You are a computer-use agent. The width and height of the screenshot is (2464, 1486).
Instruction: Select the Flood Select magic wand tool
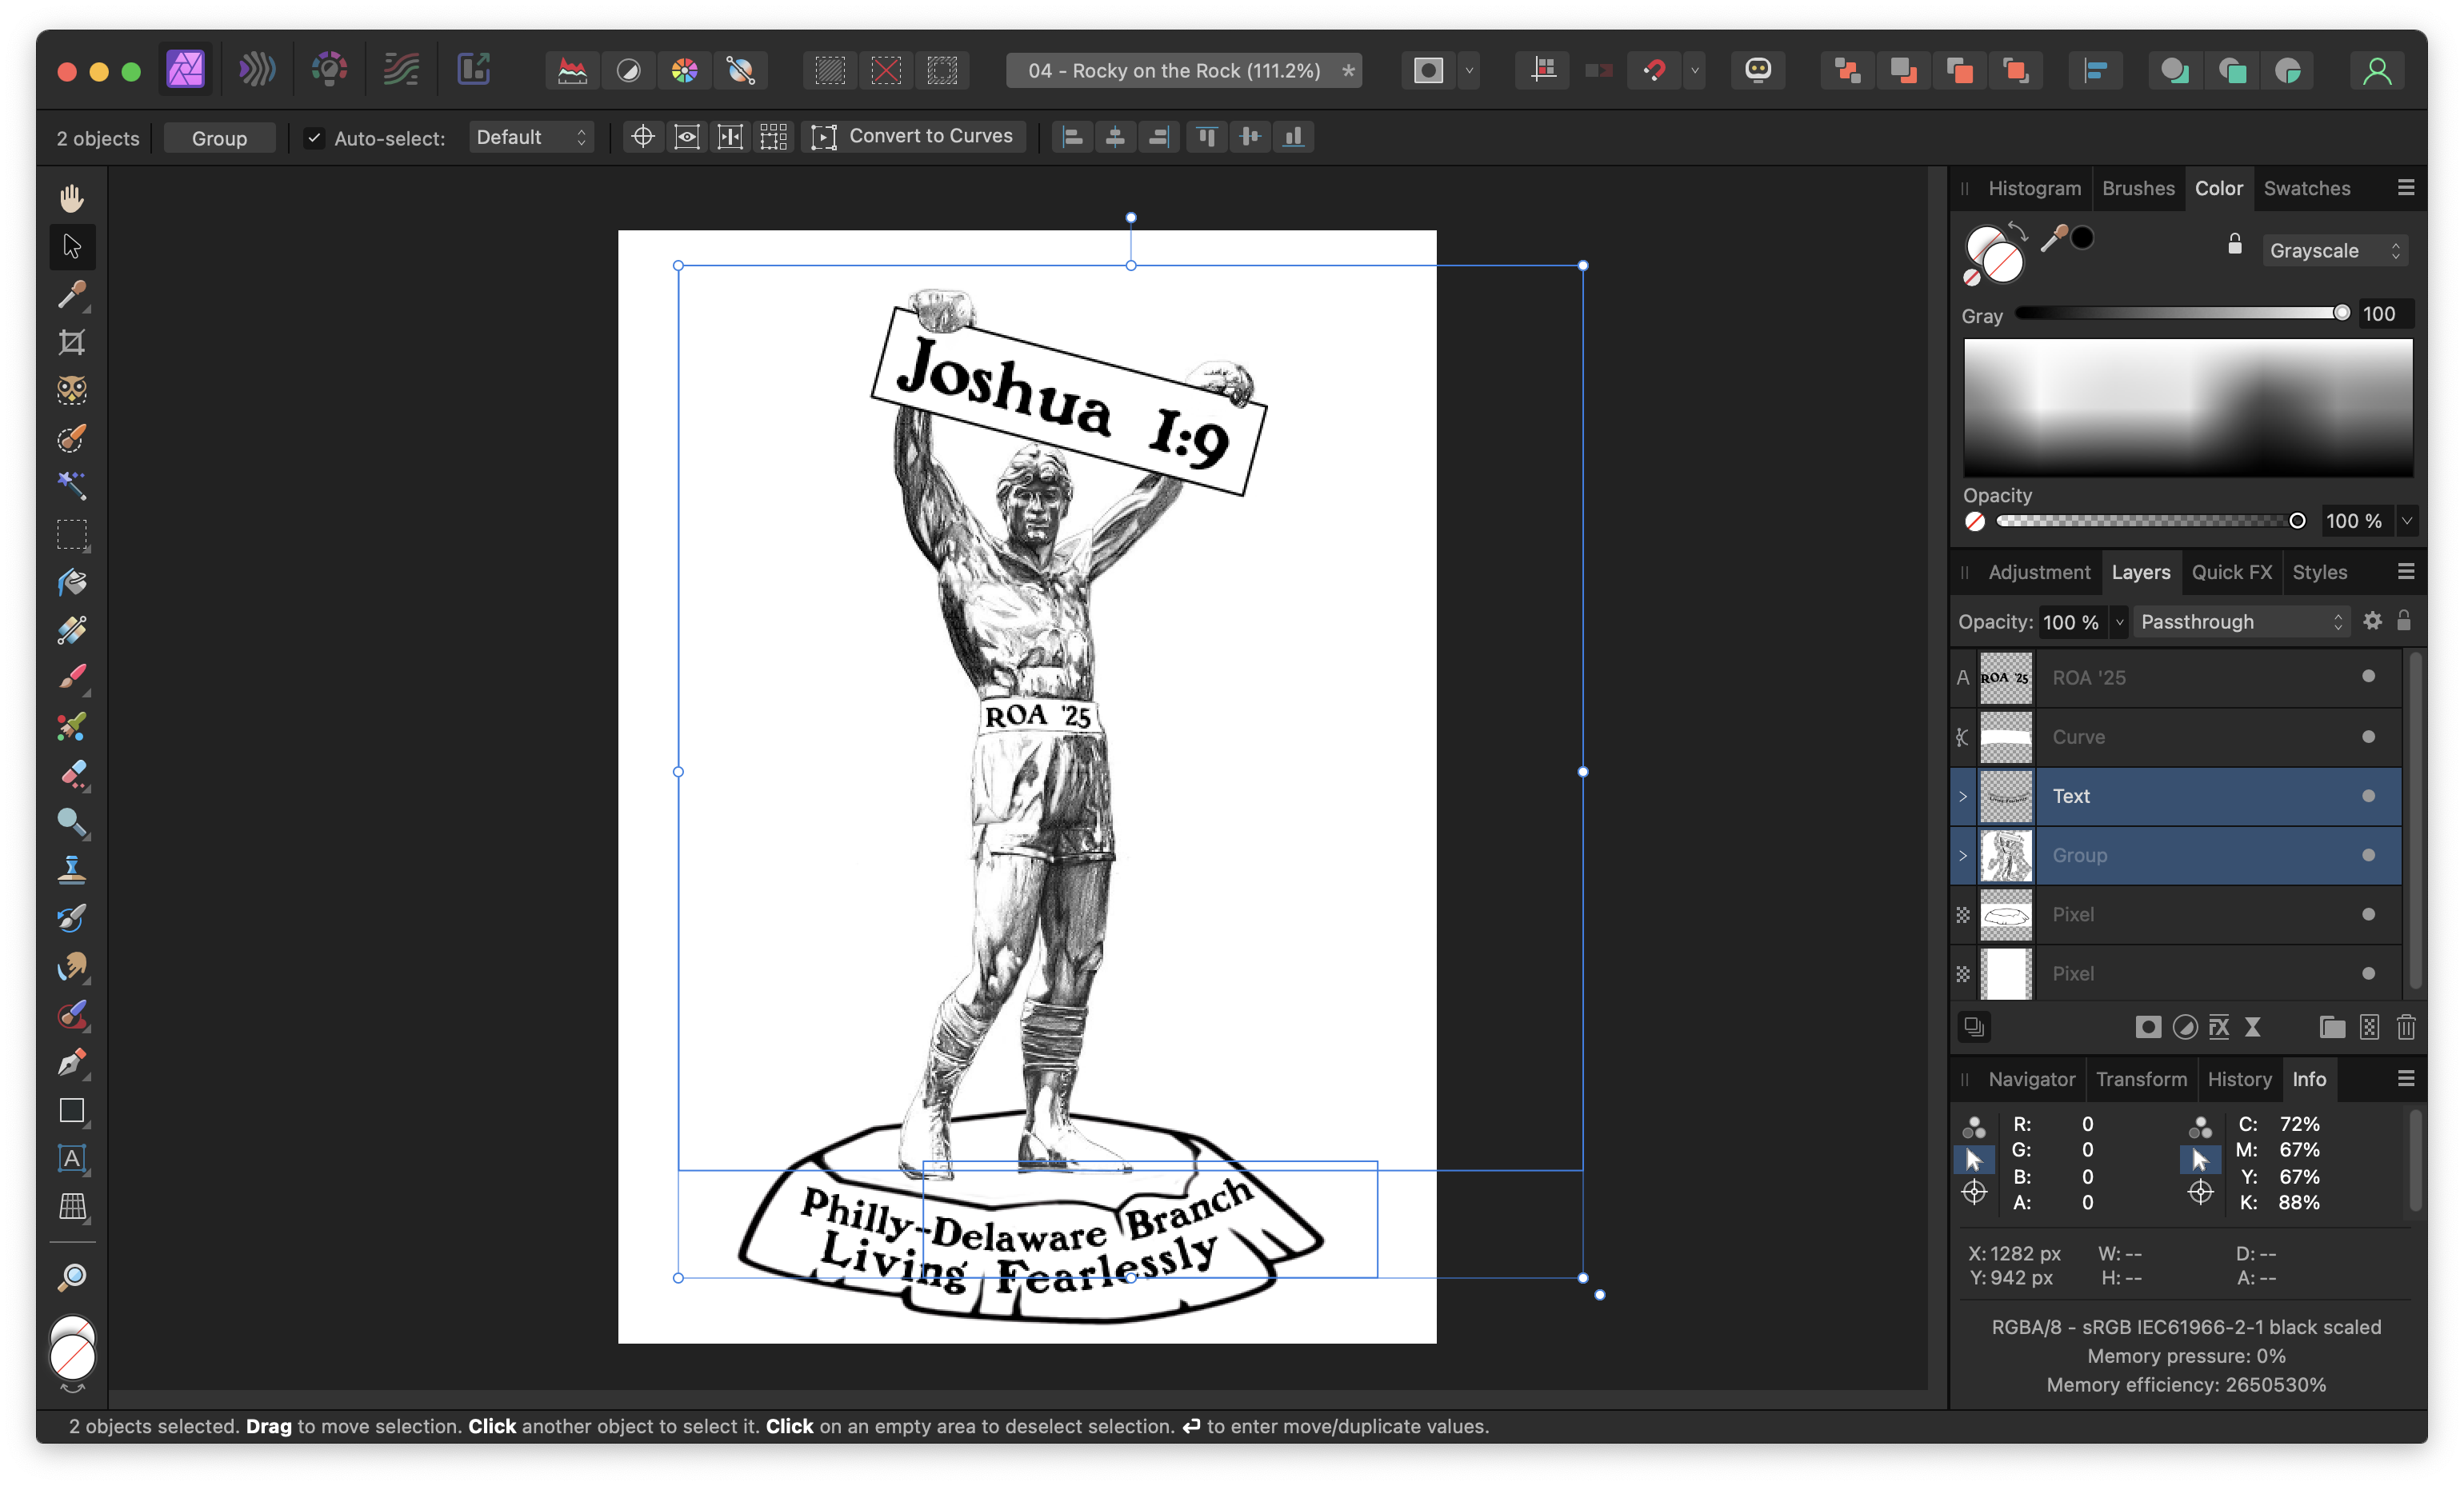[71, 486]
